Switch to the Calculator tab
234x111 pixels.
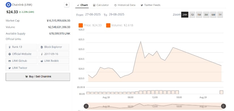101,5
